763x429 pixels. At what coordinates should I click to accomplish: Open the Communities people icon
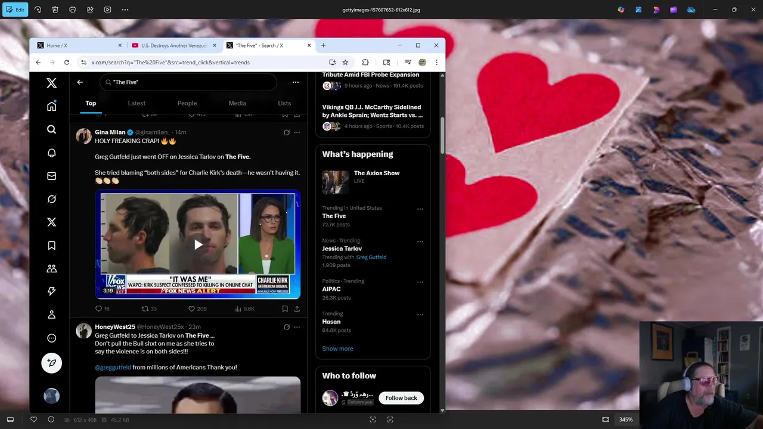coord(52,269)
